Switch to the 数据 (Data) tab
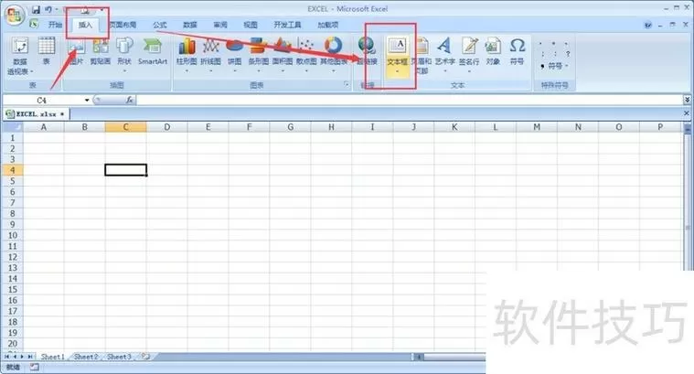The height and width of the screenshot is (374, 694). [x=190, y=25]
